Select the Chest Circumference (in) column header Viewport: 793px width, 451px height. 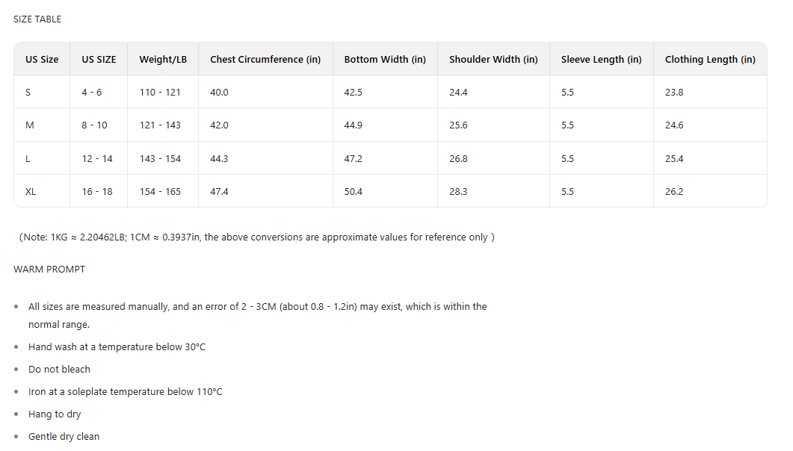click(x=265, y=60)
